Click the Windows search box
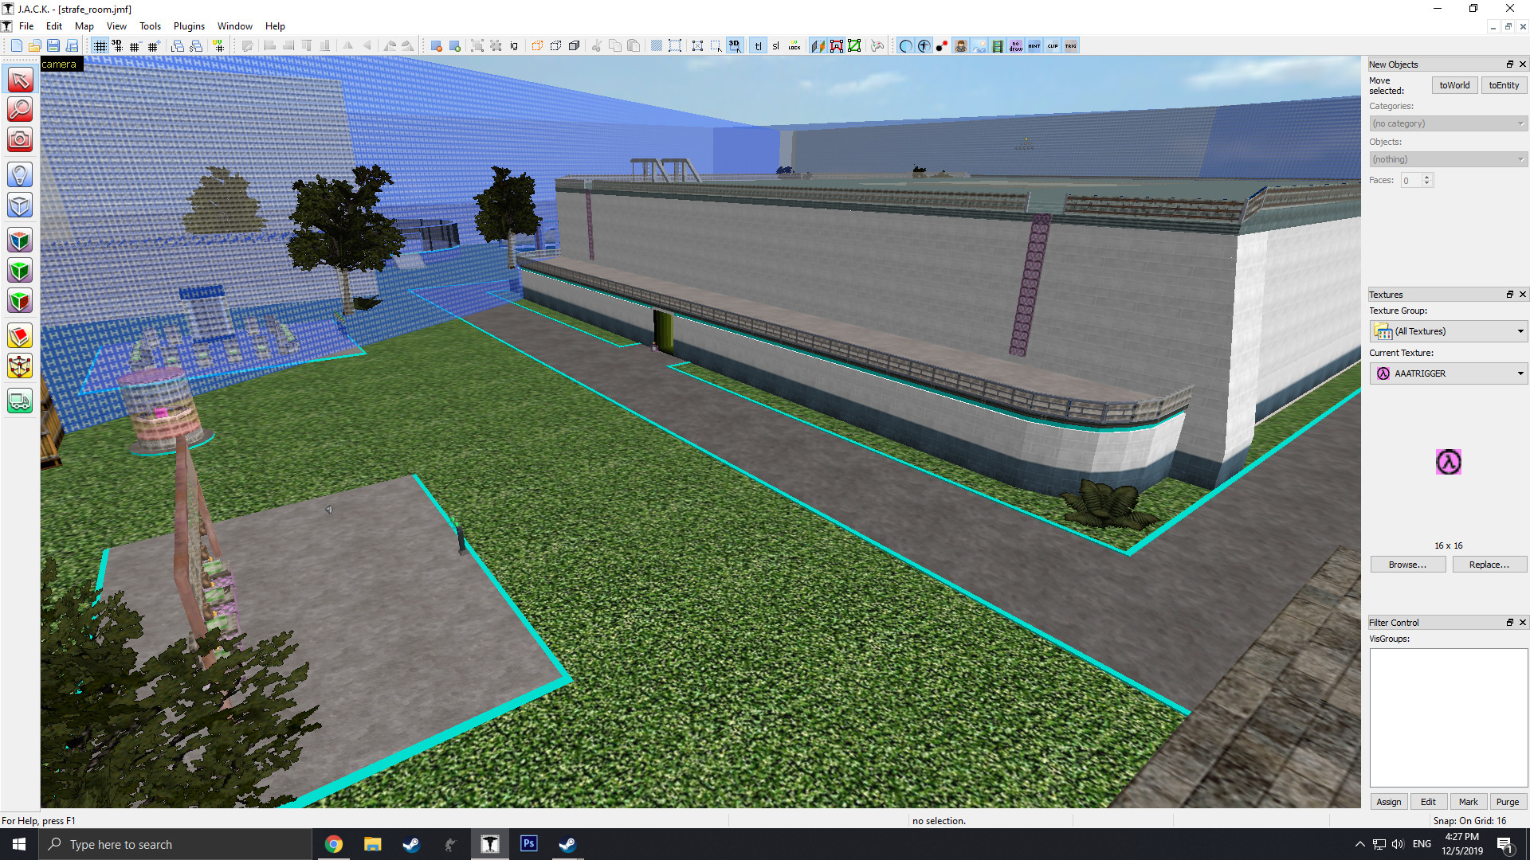This screenshot has width=1530, height=860. coord(175,844)
